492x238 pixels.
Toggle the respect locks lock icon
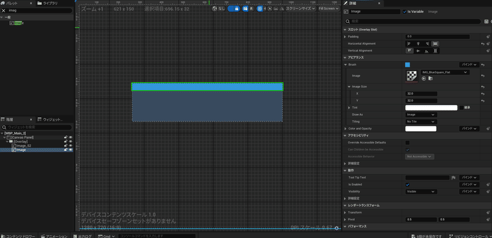pyautogui.click(x=237, y=9)
